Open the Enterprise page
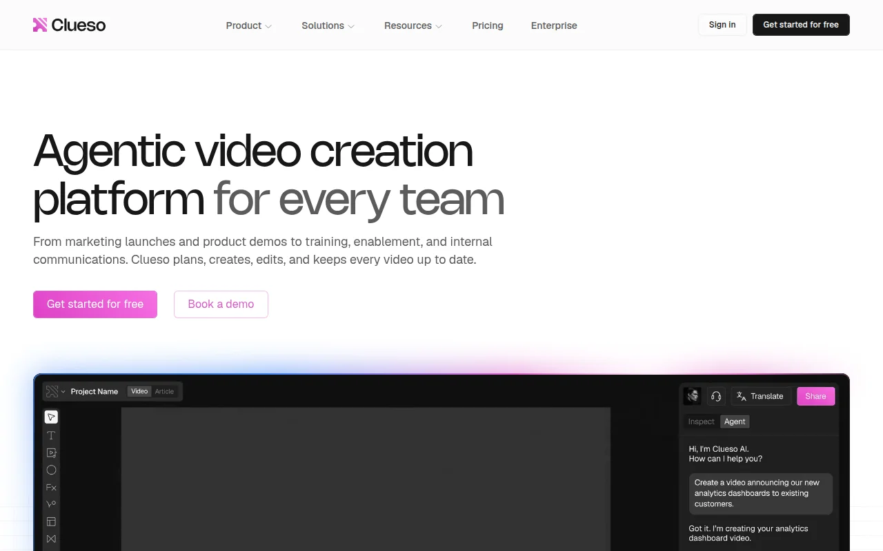Viewport: 883px width, 551px height. tap(554, 25)
